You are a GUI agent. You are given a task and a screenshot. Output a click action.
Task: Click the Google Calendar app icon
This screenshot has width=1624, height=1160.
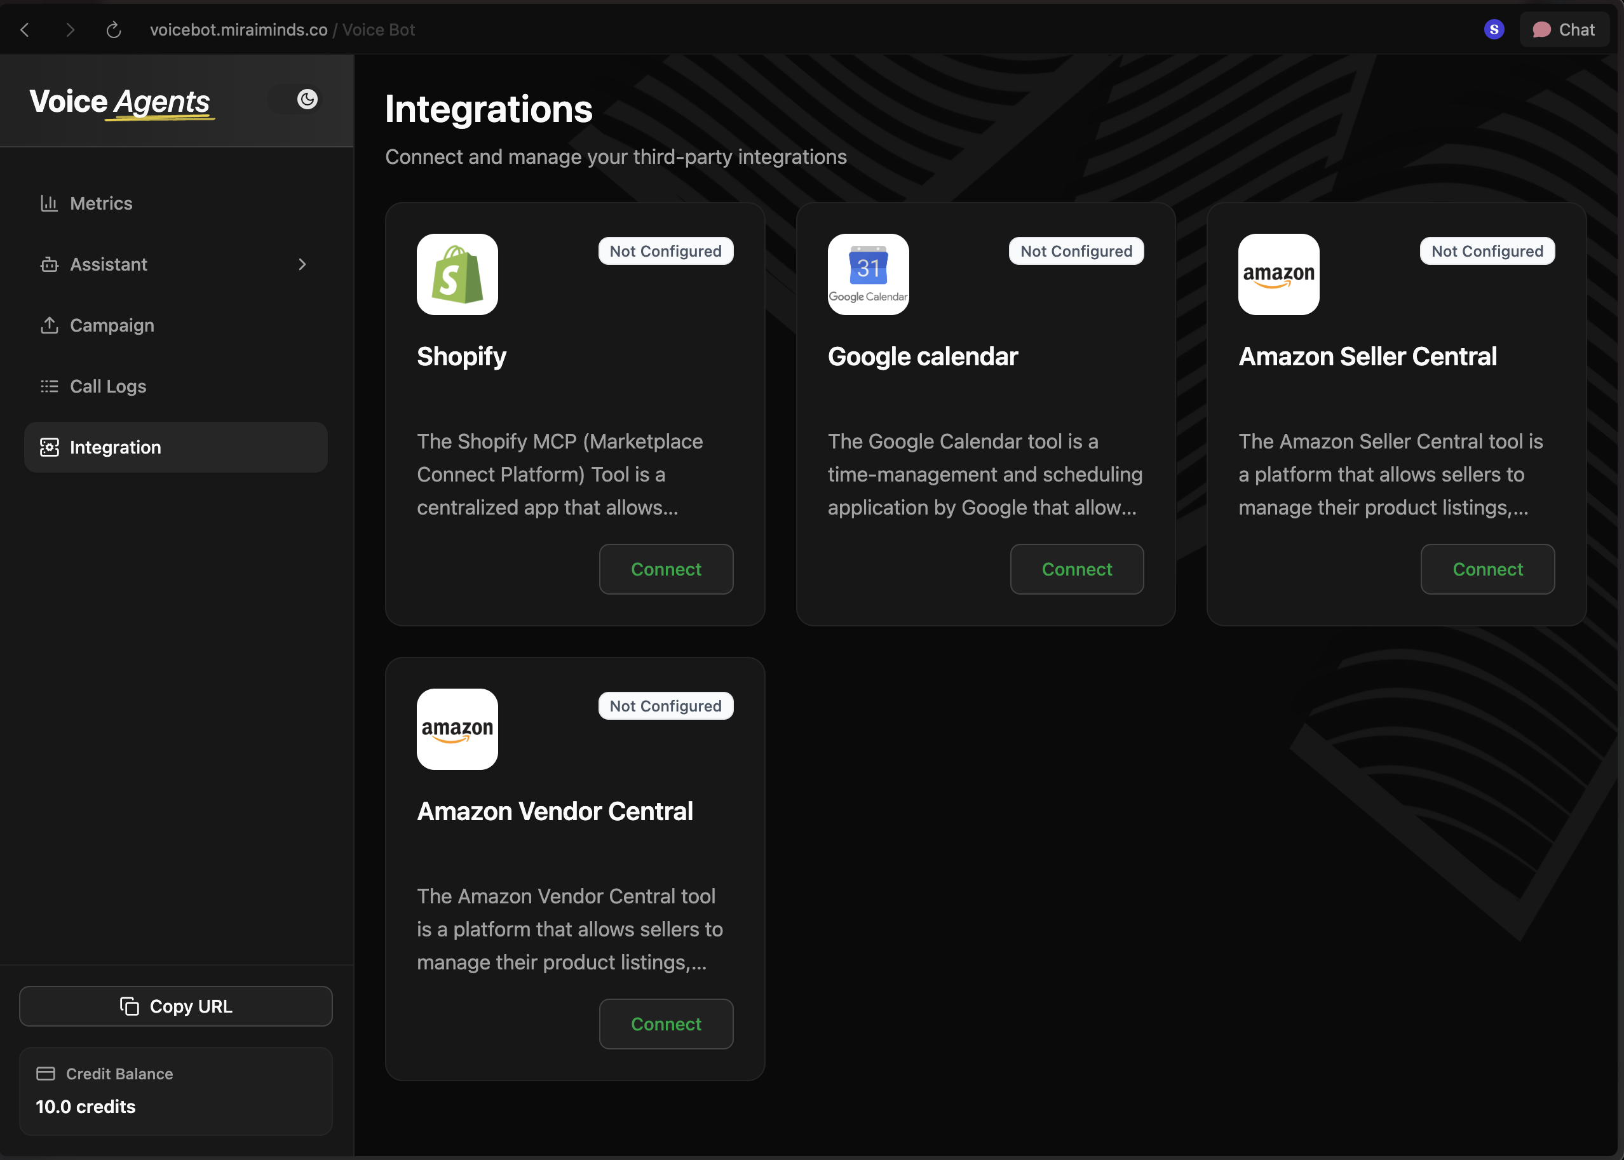(867, 274)
